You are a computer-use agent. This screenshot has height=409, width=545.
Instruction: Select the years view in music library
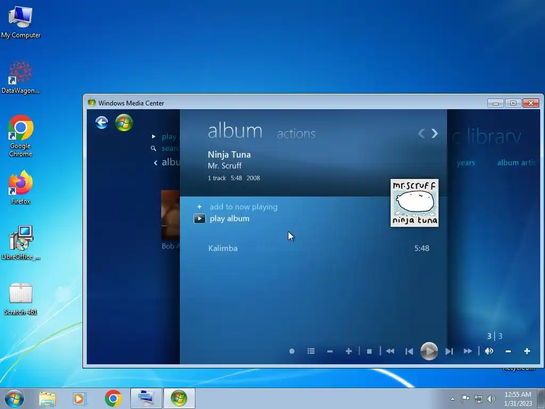click(466, 163)
